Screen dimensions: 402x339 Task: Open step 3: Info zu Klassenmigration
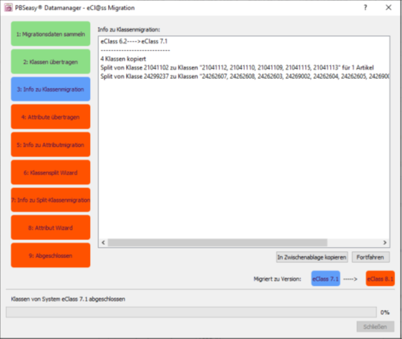point(51,89)
